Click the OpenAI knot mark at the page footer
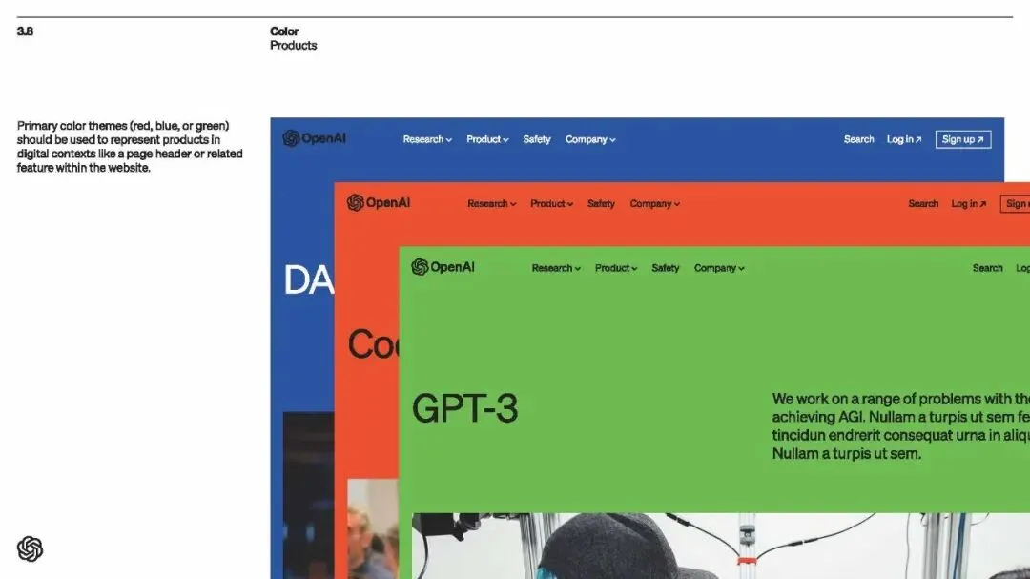 click(x=30, y=548)
